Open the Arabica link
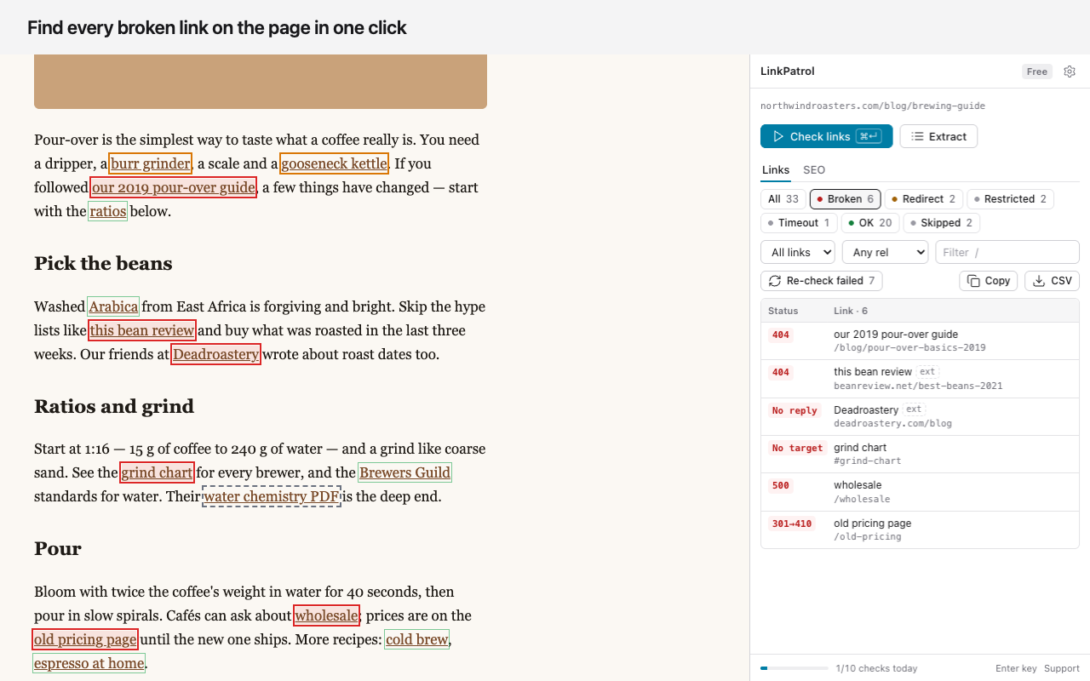The image size is (1090, 681). pos(113,306)
